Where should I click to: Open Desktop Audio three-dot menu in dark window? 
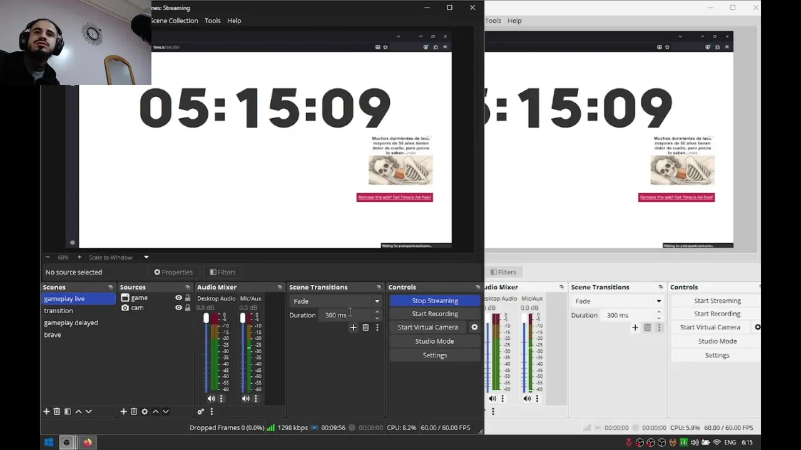pyautogui.click(x=221, y=399)
